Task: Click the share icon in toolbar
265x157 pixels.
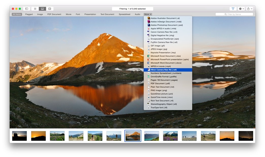Action: tap(248, 8)
